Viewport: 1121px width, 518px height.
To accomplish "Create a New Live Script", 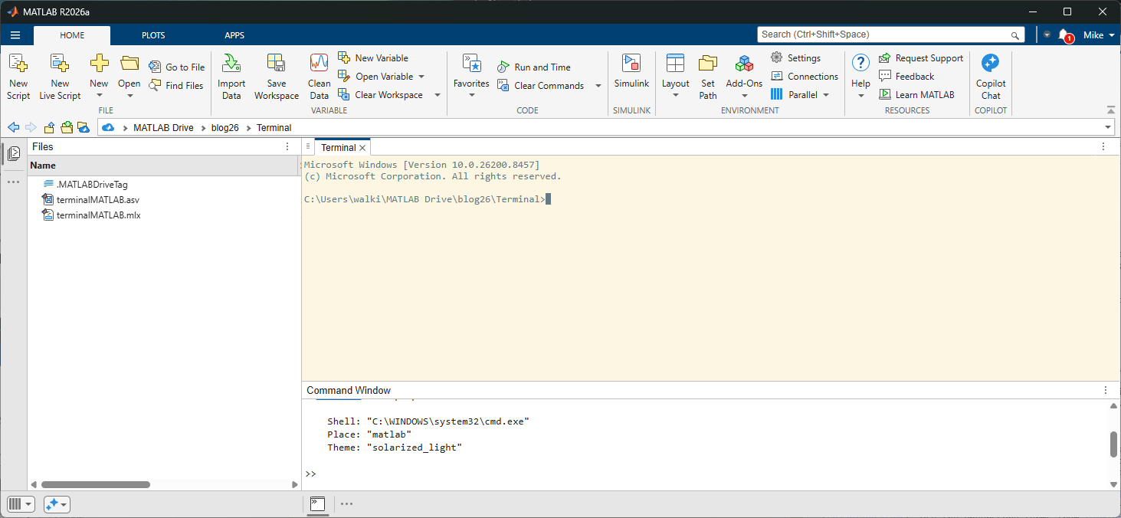I will click(x=60, y=77).
